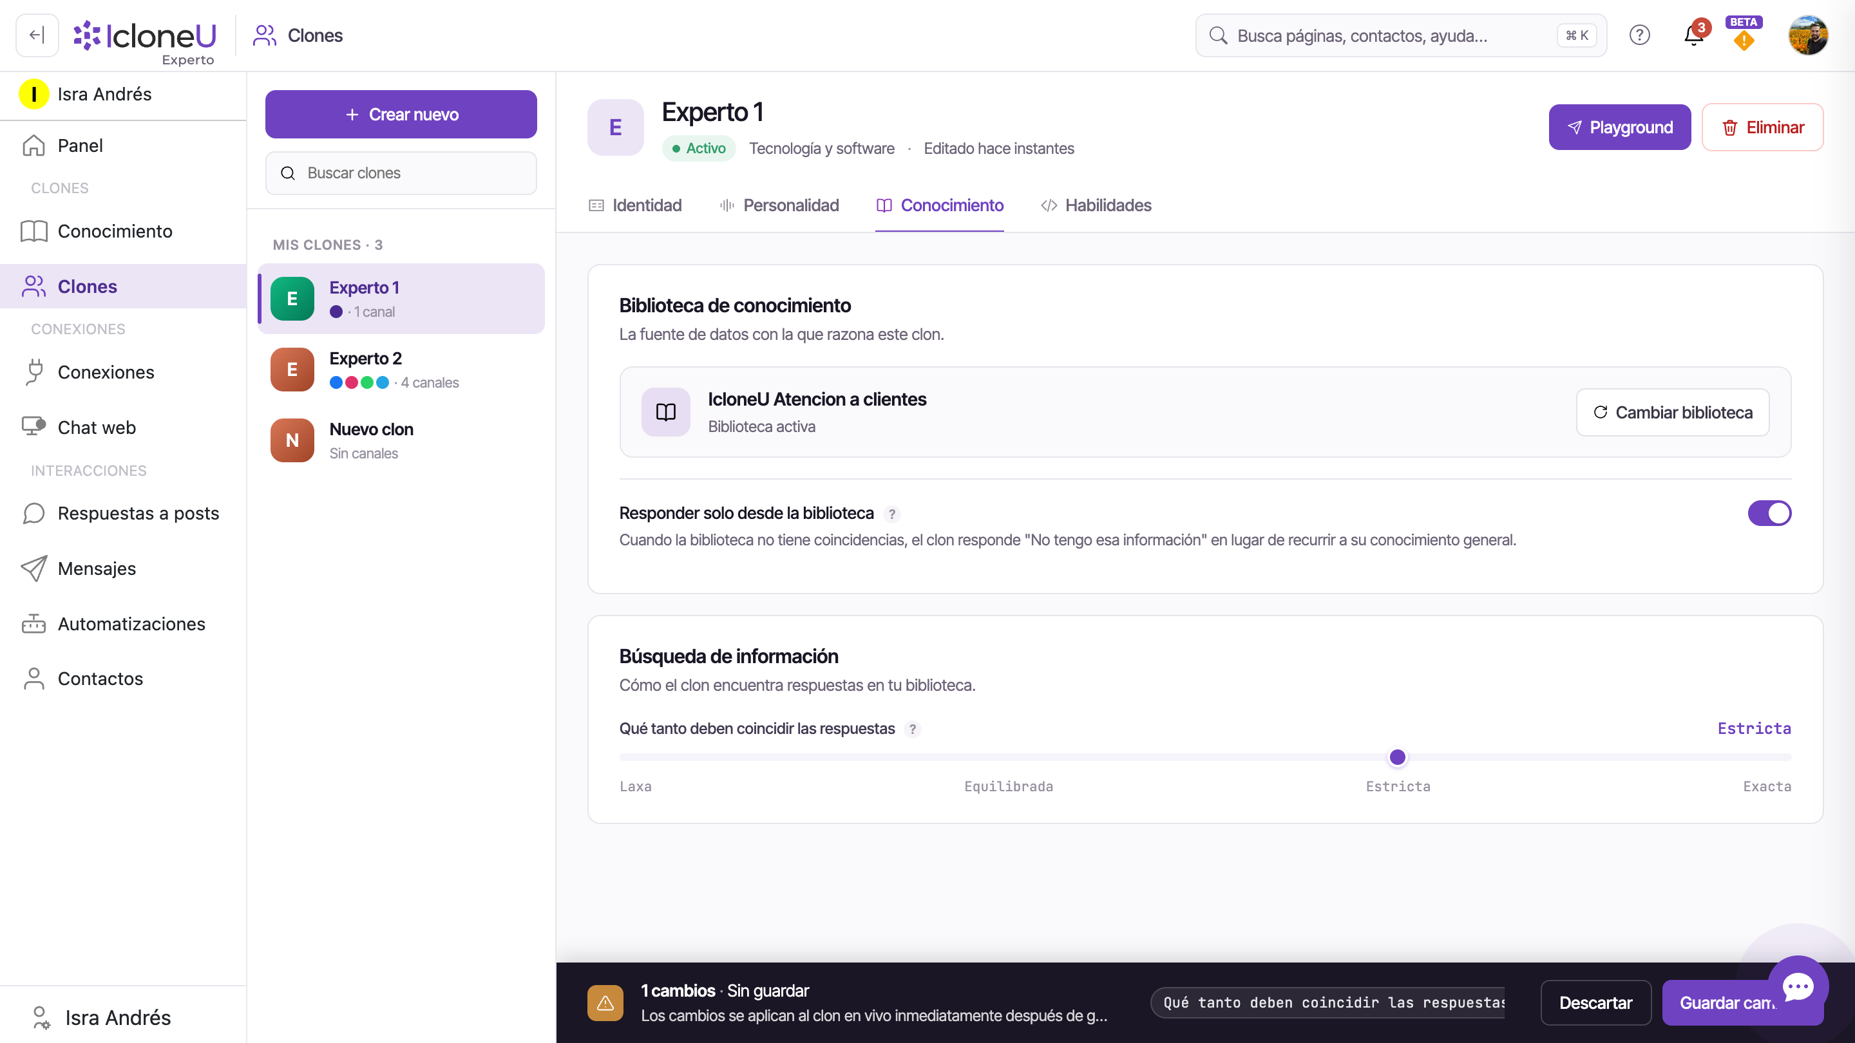Click the tooltip icon next to Qué tanto deben coincidir

coord(913,729)
